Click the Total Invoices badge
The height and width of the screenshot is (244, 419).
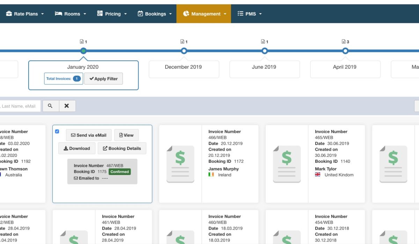pos(64,79)
